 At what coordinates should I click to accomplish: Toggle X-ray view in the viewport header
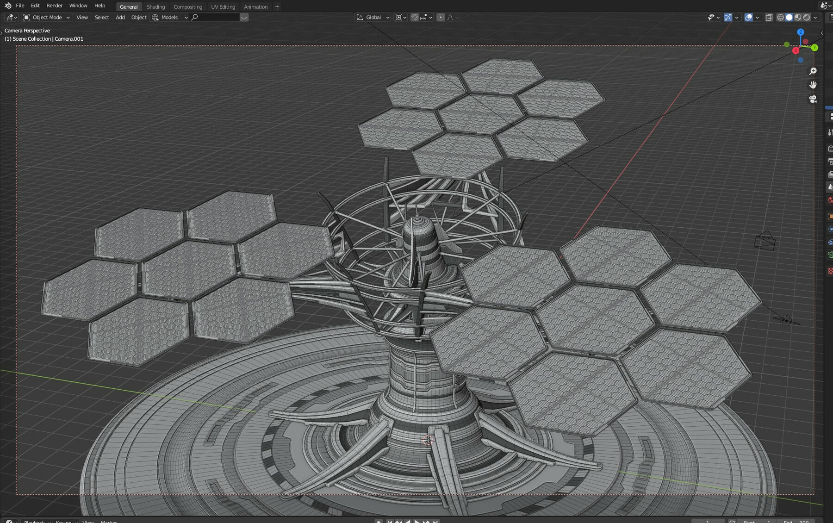(x=769, y=17)
